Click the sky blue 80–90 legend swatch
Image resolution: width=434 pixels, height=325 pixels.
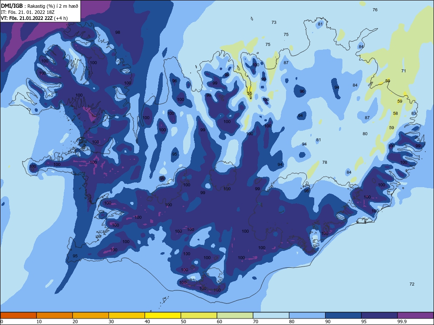(x=307, y=315)
